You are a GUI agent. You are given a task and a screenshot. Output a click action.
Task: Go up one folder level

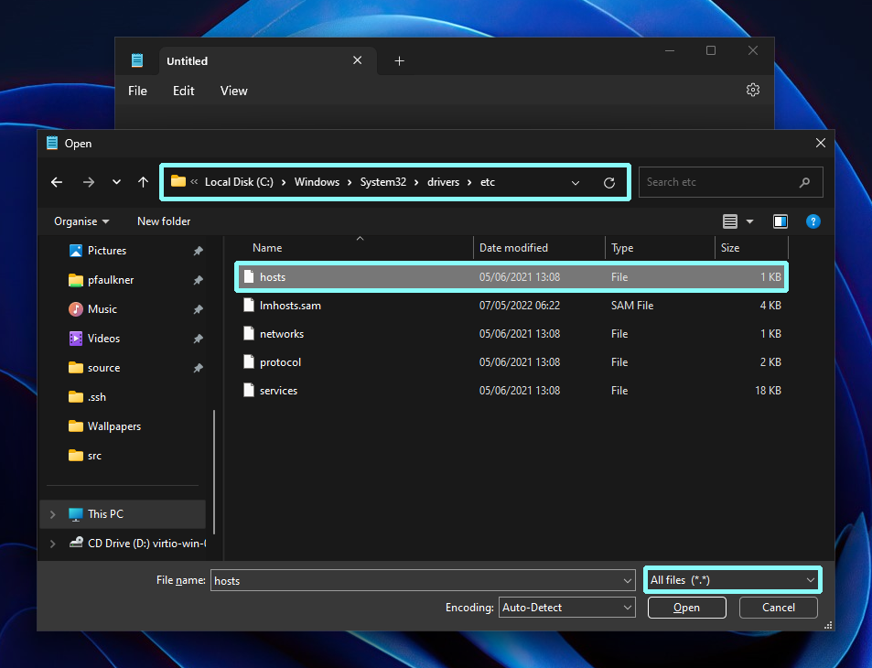click(x=143, y=182)
